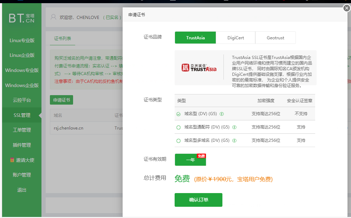The height and width of the screenshot is (218, 351).
Task: Switch to the DigiCert certificate brand tab
Action: point(235,38)
